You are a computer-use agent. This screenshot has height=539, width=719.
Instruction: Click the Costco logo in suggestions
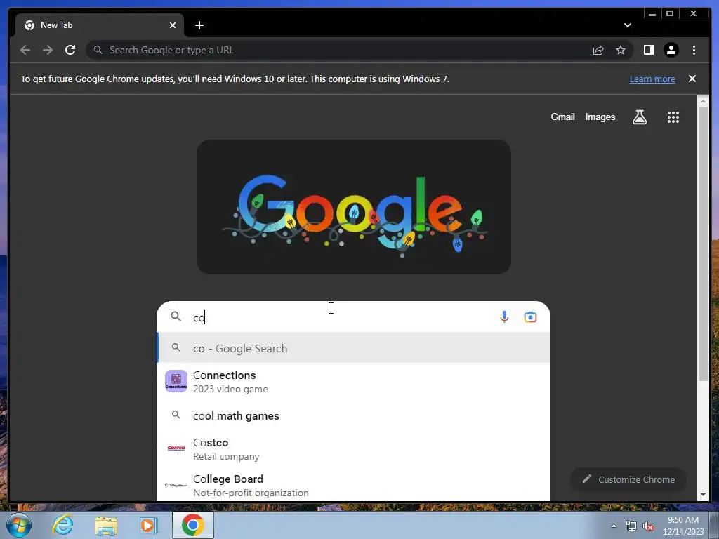[176, 448]
